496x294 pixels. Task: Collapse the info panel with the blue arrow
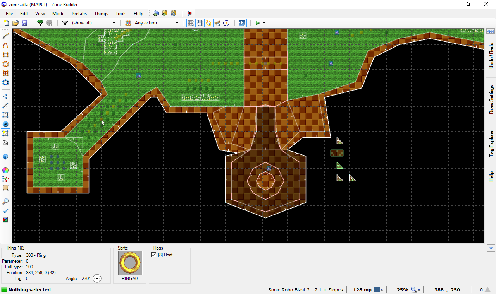491,248
